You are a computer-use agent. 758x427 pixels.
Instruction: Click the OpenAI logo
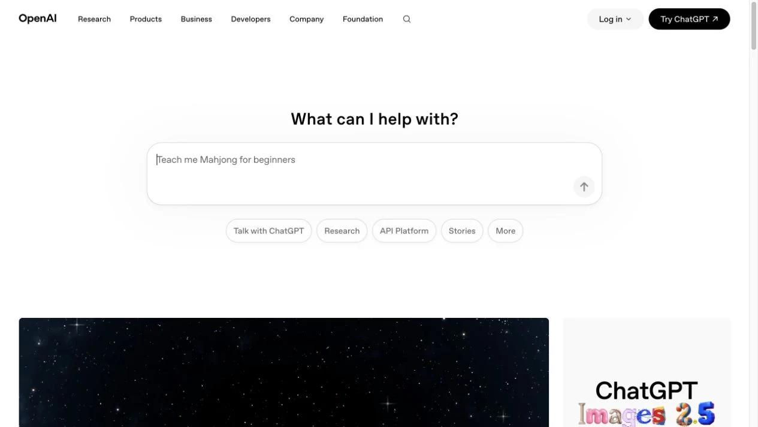click(38, 19)
